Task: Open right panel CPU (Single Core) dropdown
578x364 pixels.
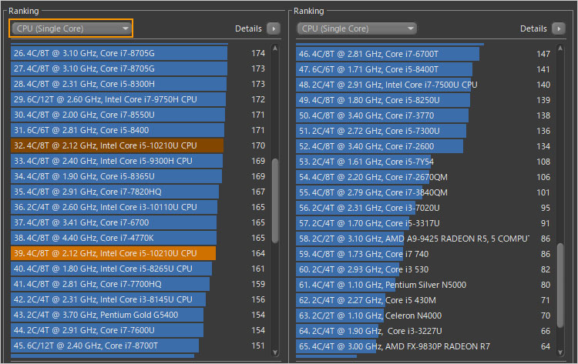Action: click(x=357, y=28)
